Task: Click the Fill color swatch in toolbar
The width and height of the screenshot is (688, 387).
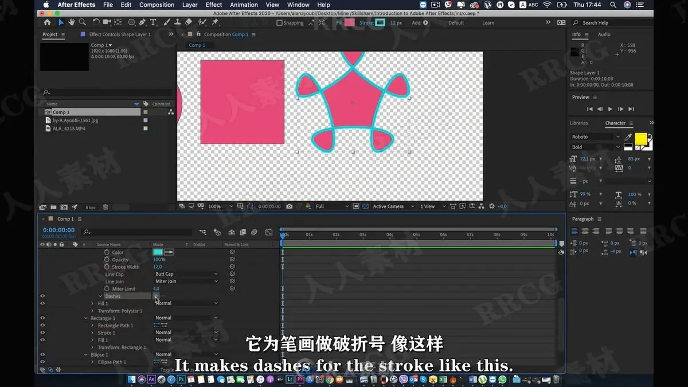Action: [349, 23]
